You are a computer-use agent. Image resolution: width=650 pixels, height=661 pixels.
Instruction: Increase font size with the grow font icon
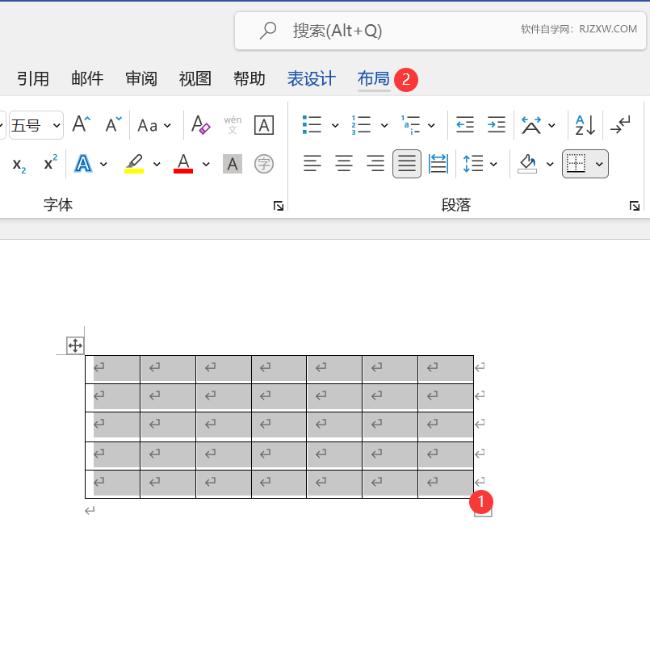82,125
